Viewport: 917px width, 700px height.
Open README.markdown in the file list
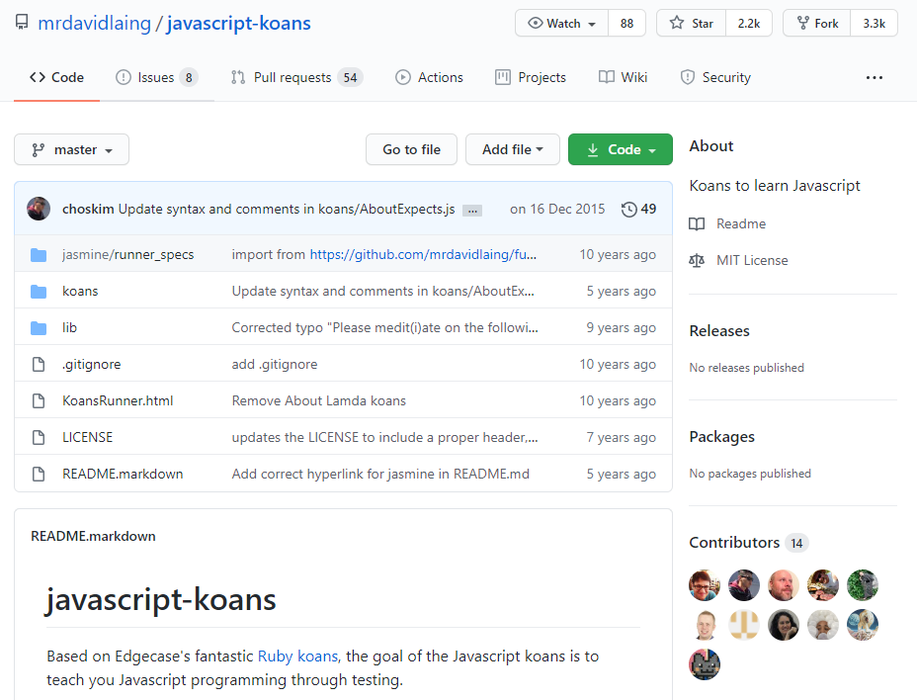(x=123, y=474)
